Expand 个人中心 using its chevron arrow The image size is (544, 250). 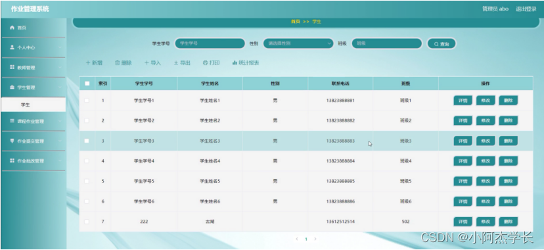pos(60,47)
